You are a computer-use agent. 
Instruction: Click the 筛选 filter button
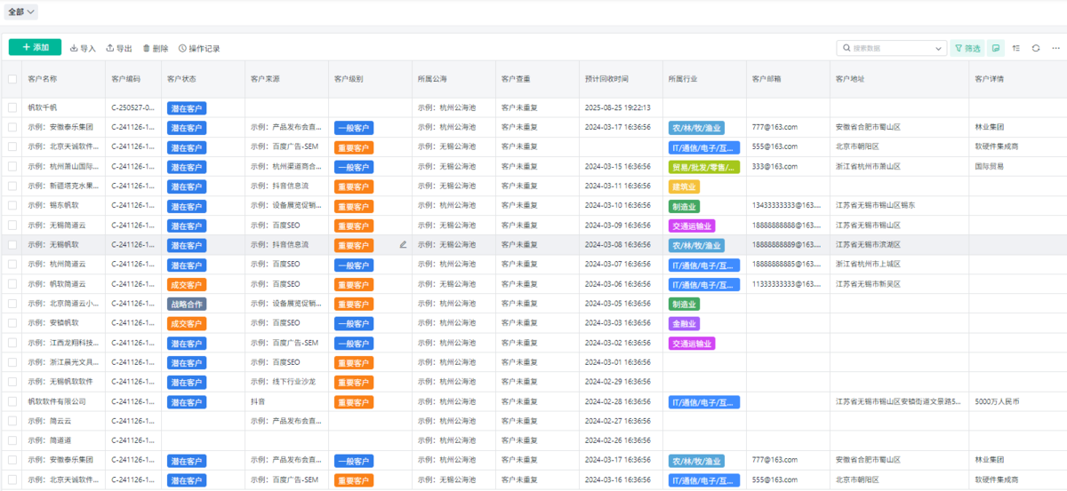[967, 48]
